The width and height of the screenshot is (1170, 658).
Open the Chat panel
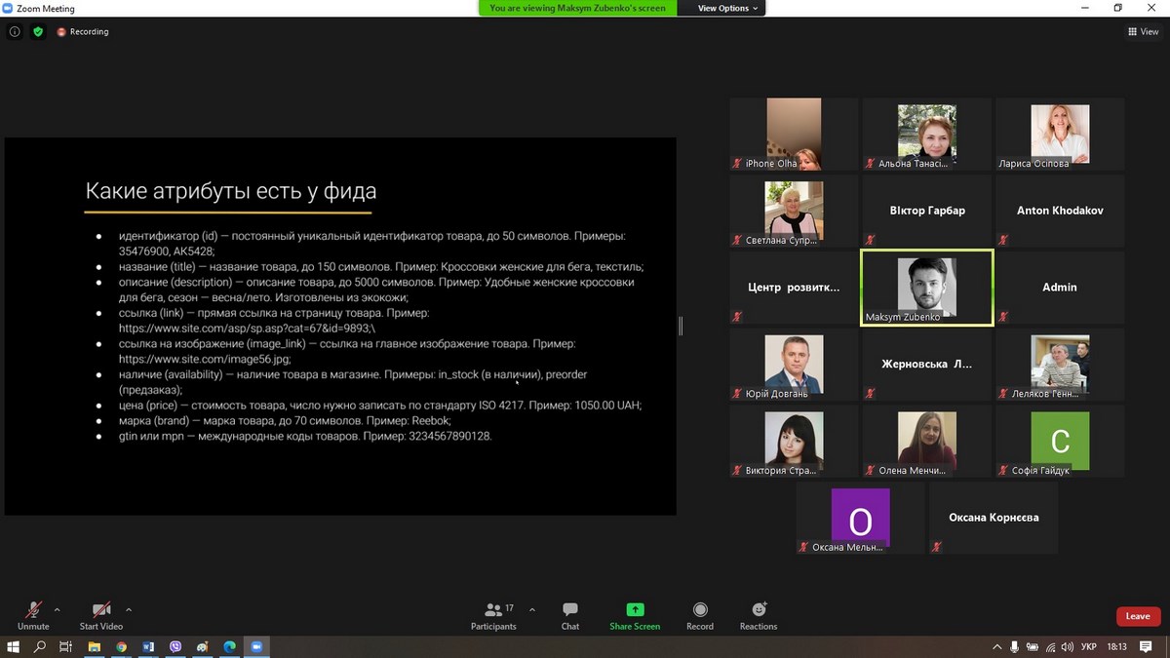(570, 615)
